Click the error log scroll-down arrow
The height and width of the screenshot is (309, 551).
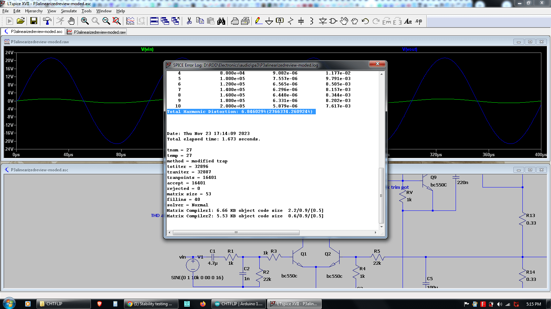[382, 227]
